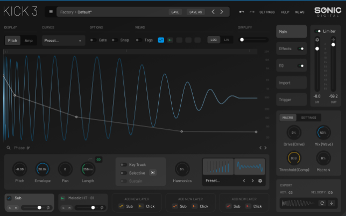
Task: Toggle the Tags view switch
Action: click(139, 40)
